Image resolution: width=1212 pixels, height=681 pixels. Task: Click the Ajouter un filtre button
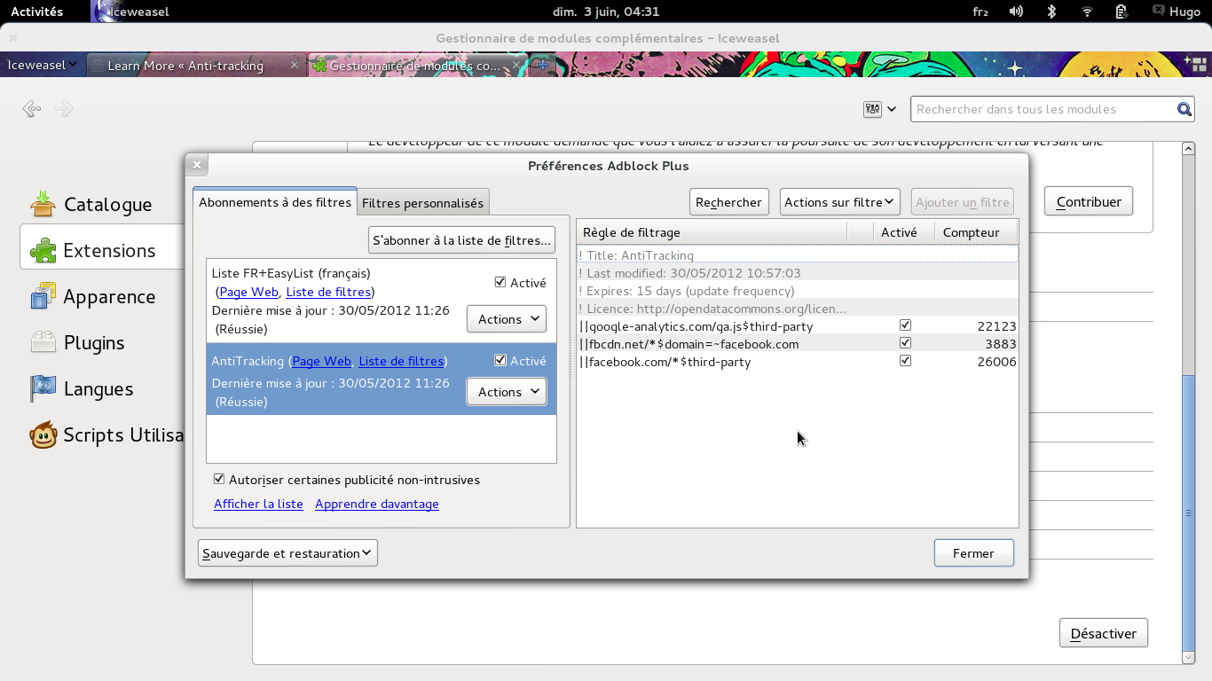coord(963,202)
